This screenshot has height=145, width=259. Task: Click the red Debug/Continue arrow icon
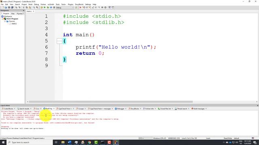81,7
